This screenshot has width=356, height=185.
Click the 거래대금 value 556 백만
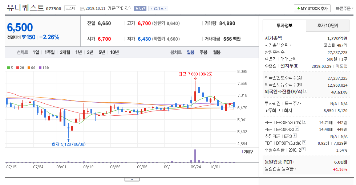232,39
